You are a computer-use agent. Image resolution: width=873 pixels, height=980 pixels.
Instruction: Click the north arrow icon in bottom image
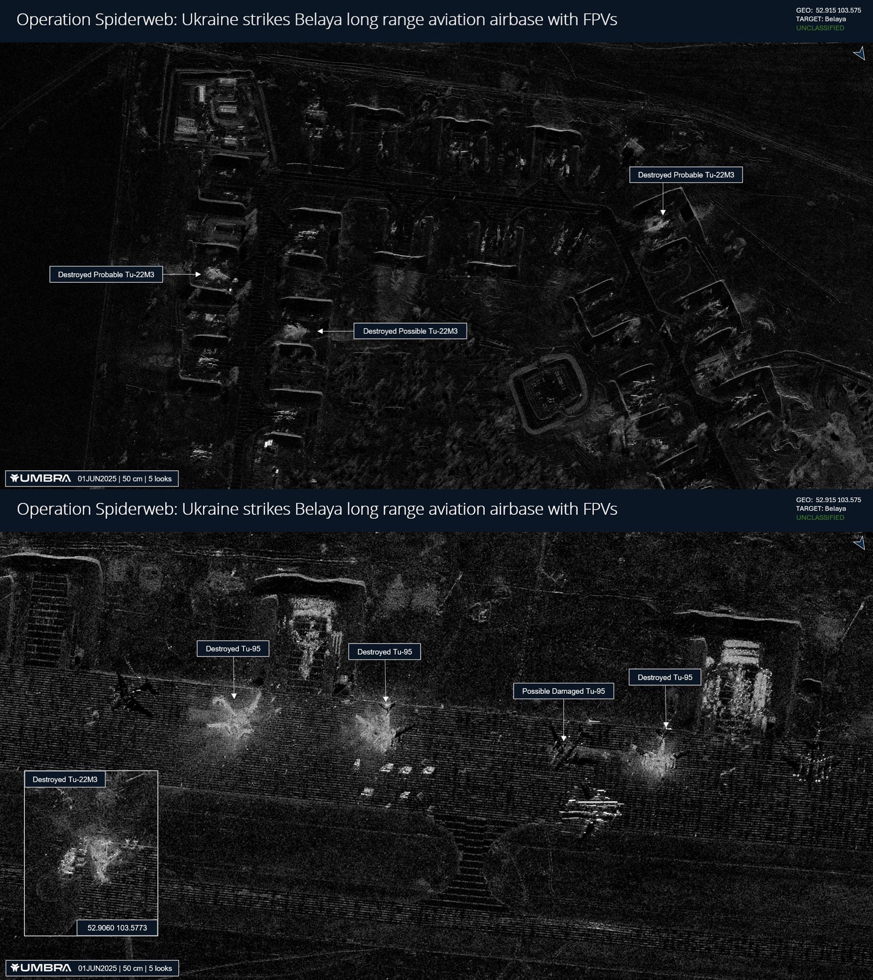[859, 543]
